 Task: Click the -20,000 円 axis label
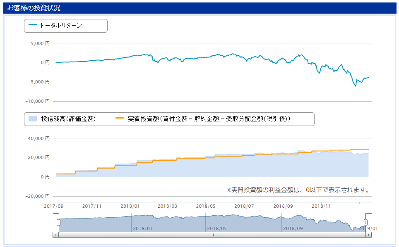[x=38, y=196]
